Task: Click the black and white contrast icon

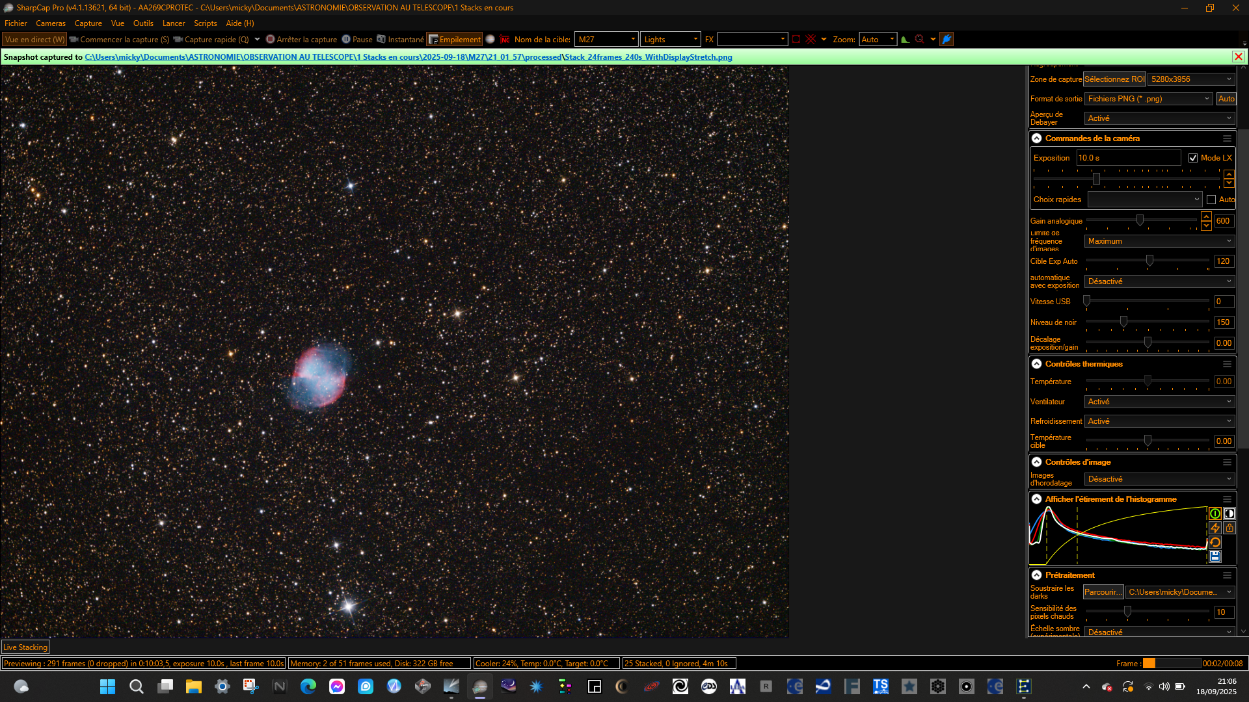Action: pyautogui.click(x=1229, y=513)
